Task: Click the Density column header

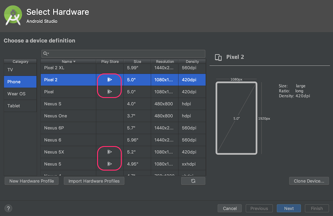Action: pyautogui.click(x=192, y=62)
